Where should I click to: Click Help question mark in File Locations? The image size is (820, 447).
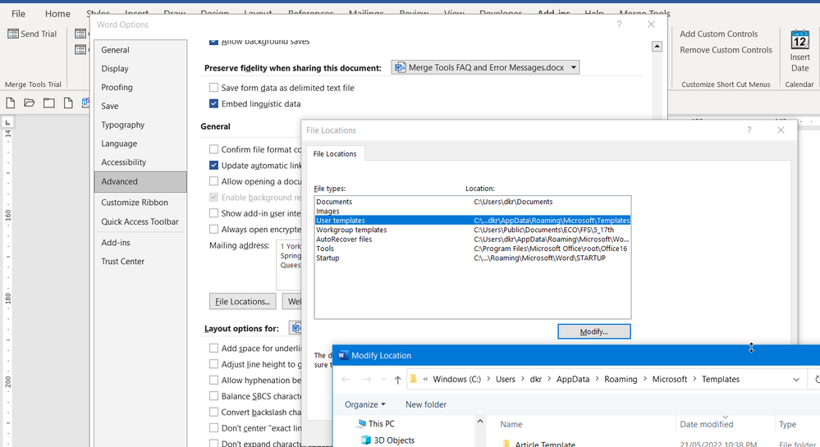click(x=749, y=130)
